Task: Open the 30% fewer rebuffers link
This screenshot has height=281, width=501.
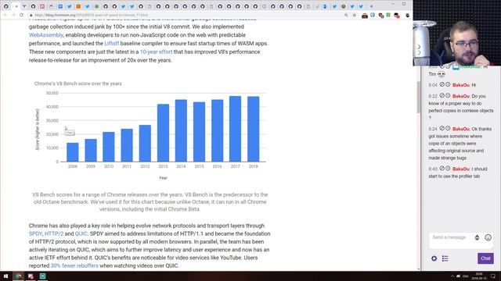Action: [x=74, y=265]
